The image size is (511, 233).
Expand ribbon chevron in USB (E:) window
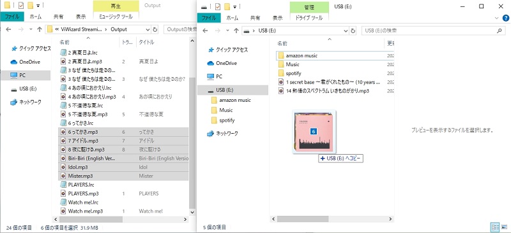coord(497,18)
